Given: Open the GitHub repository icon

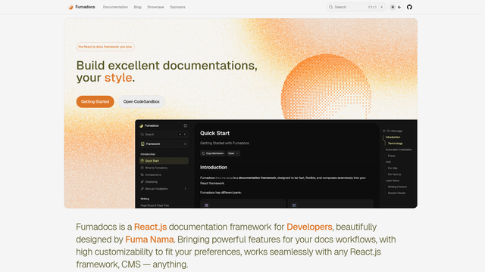Looking at the screenshot, I should click(409, 7).
